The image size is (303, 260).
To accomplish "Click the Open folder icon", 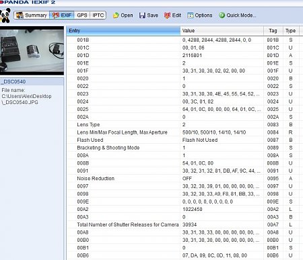I will (116, 15).
